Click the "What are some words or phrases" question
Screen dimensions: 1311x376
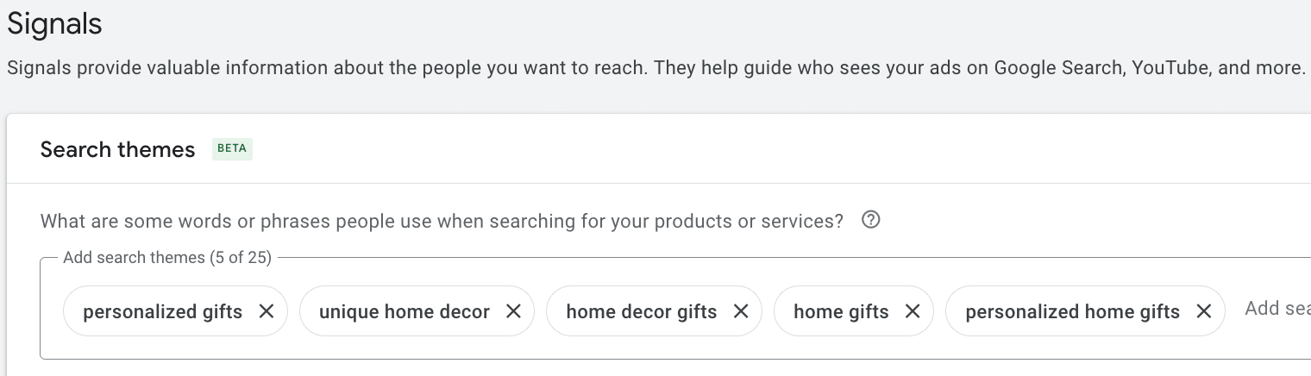click(x=442, y=221)
